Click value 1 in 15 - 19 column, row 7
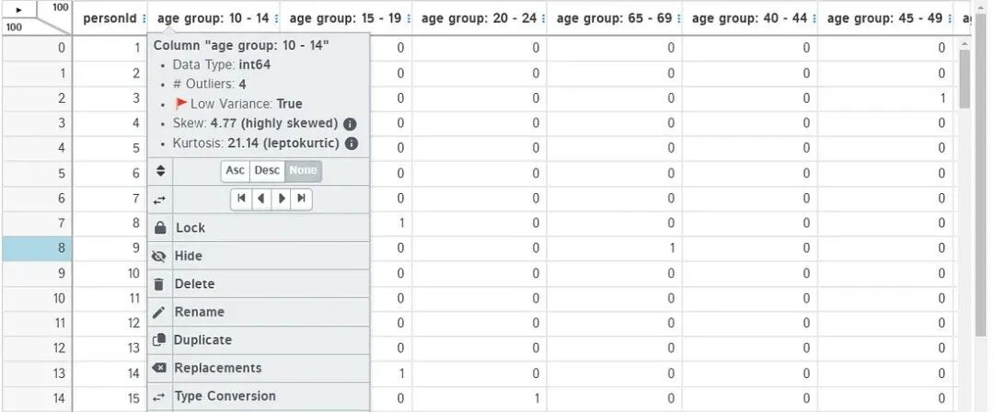The width and height of the screenshot is (994, 412). [401, 223]
